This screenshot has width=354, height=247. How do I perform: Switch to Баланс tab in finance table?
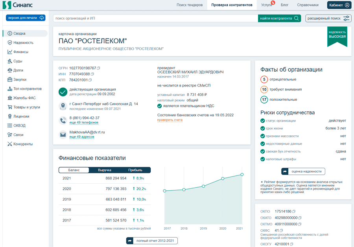(74, 170)
